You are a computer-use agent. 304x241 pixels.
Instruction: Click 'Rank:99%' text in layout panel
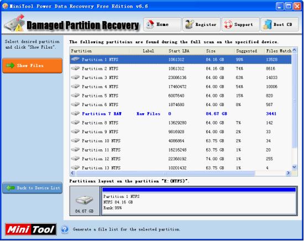(112, 208)
